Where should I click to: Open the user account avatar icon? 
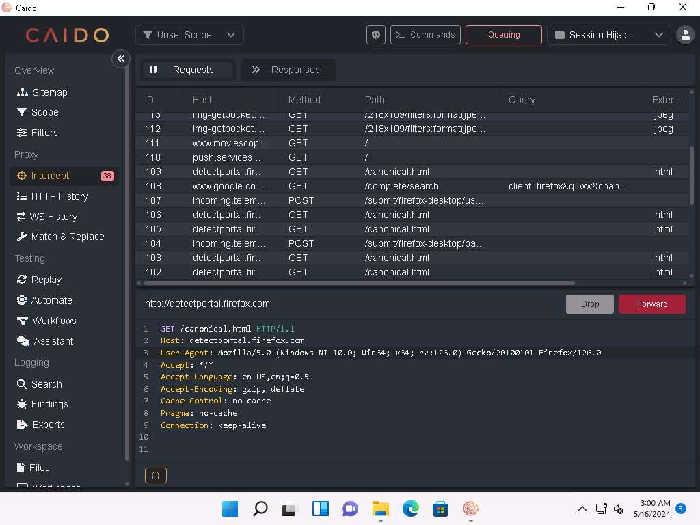point(684,35)
